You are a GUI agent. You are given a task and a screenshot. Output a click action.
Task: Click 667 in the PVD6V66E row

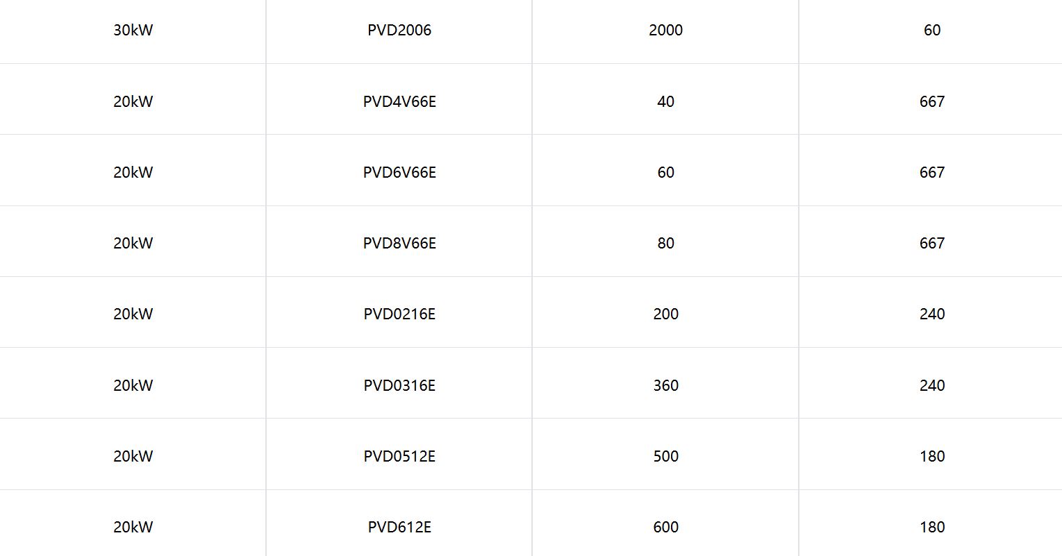931,172
